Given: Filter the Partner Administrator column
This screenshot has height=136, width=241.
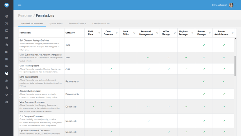Looking at the screenshot, I should pyautogui.click(x=233, y=33).
